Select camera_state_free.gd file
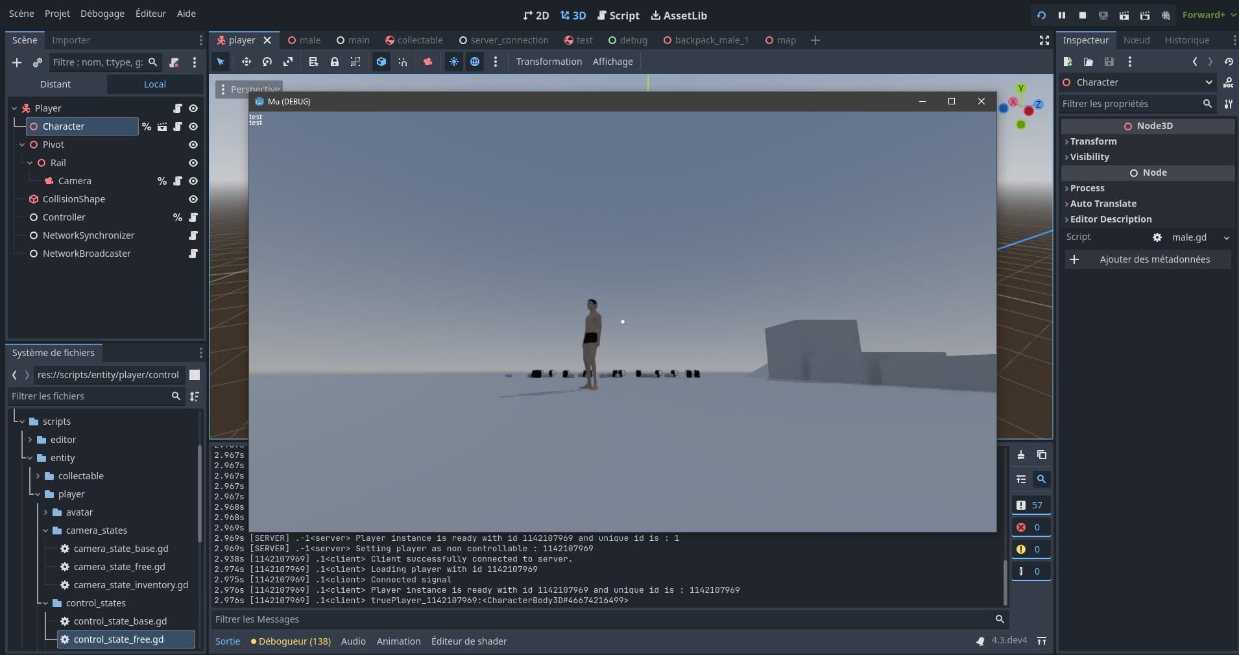 pos(119,567)
